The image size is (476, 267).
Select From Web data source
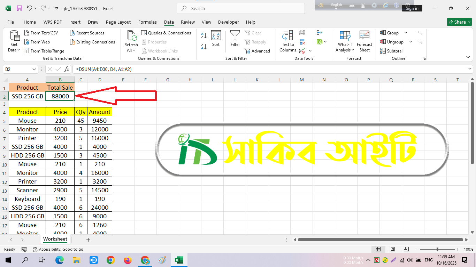pos(37,42)
